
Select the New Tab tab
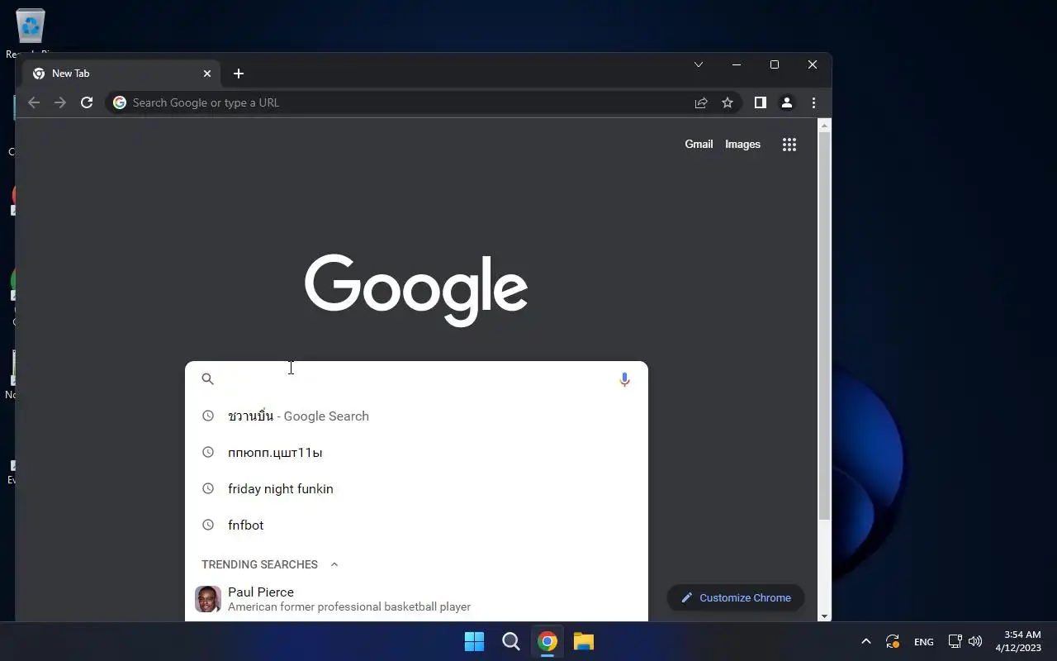tap(121, 74)
